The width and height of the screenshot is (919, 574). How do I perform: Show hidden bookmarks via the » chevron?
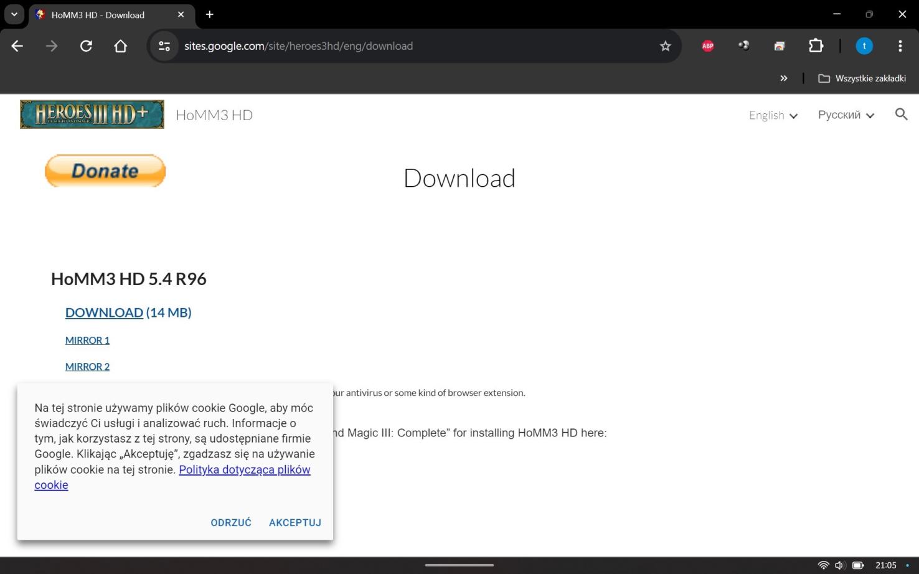pyautogui.click(x=784, y=78)
